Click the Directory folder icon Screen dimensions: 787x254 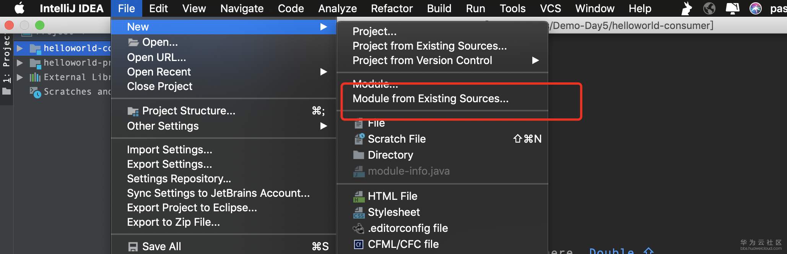359,155
